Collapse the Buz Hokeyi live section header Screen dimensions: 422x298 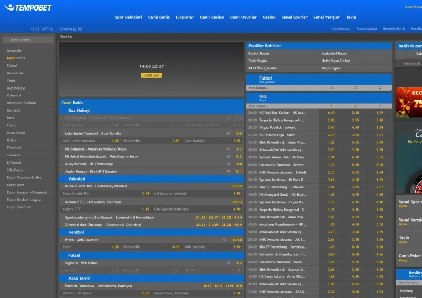(x=151, y=111)
